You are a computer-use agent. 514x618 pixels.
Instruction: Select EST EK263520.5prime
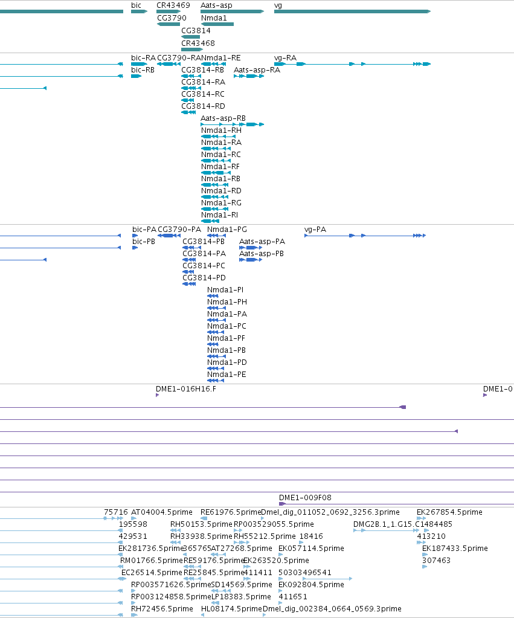coord(247,567)
